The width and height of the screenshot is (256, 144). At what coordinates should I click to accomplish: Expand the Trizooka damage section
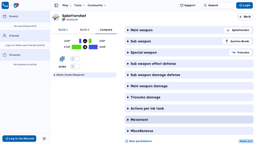pyautogui.click(x=189, y=97)
